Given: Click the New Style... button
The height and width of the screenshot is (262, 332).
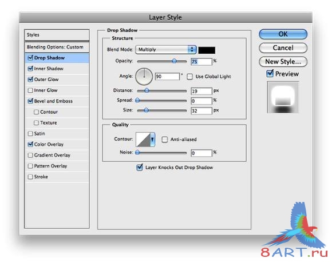Looking at the screenshot, I should [x=283, y=62].
